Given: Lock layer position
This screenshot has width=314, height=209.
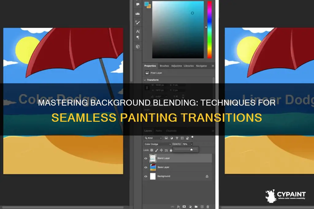Looking at the screenshot, I should [161, 150].
